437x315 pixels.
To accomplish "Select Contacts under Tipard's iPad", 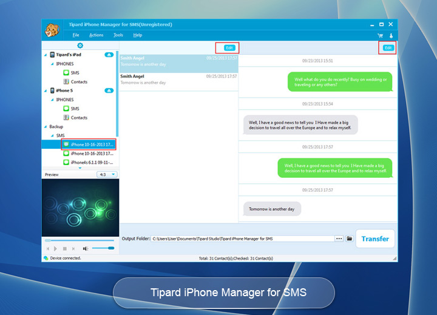I will click(75, 82).
